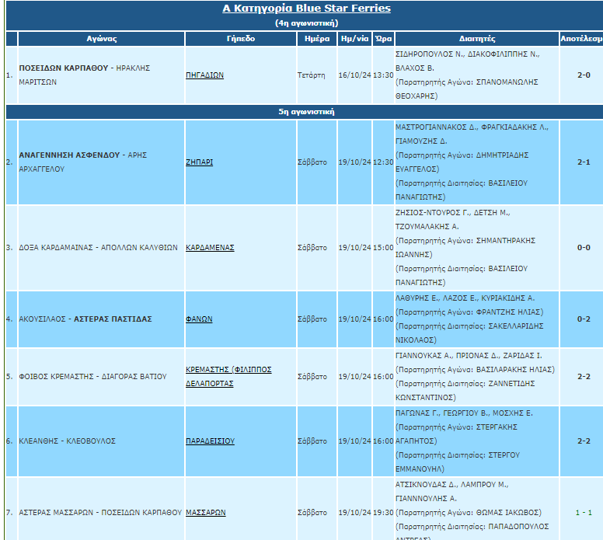The image size is (603, 540).
Task: Click the referees ΜΑΣΤΡΟΓΙΑΝΝΑΚΟΣ Δ., ΦΡΑΓΚΙΑΔΑΚΗΣ Λ. text
Action: tap(472, 127)
